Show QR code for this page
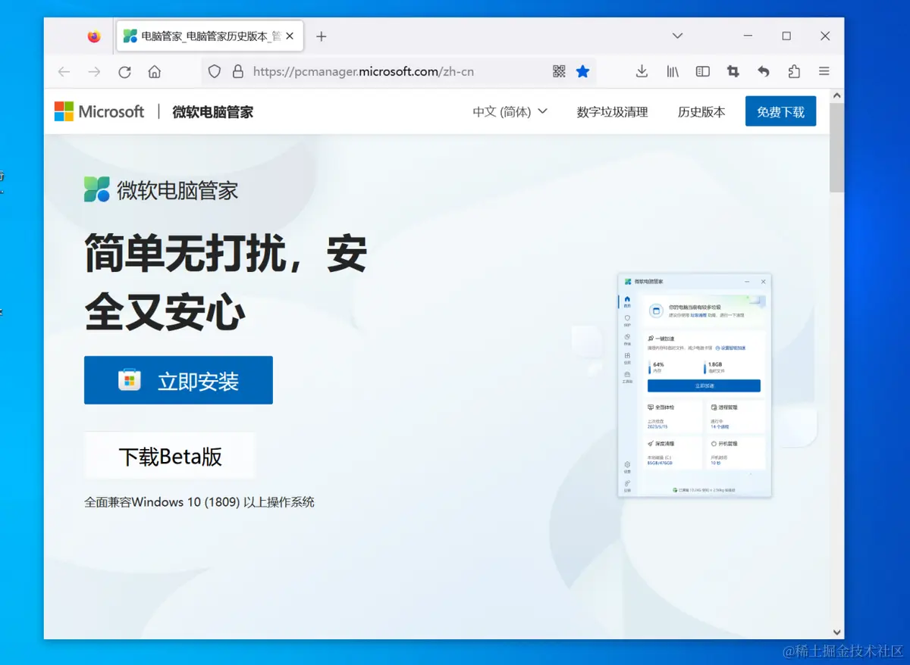 pos(560,72)
